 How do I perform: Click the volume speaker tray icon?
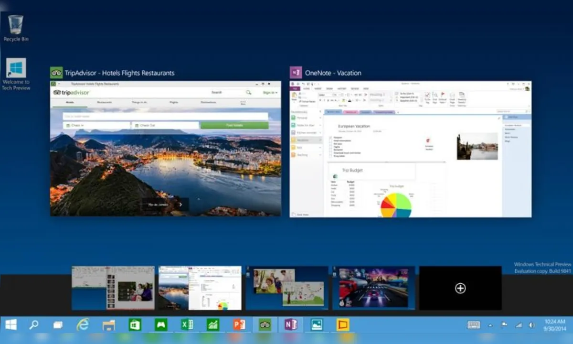coord(532,325)
